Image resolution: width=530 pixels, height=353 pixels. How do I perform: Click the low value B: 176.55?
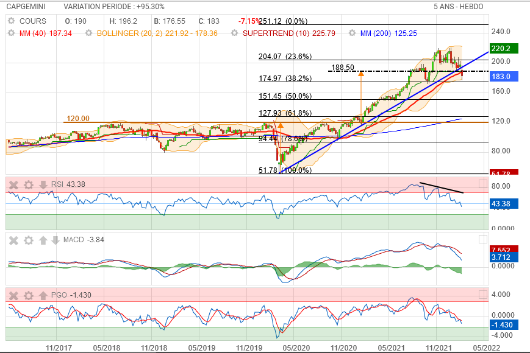click(x=170, y=21)
